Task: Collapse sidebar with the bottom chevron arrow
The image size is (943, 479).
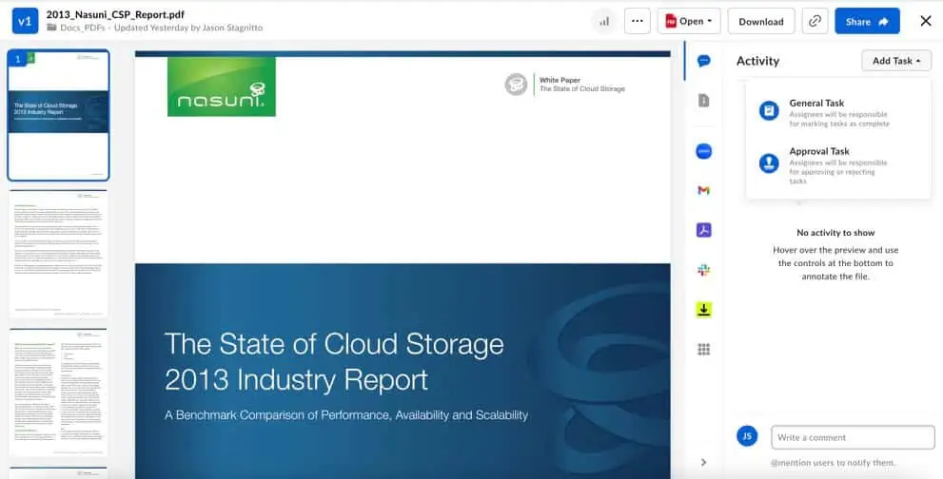Action: click(x=704, y=462)
